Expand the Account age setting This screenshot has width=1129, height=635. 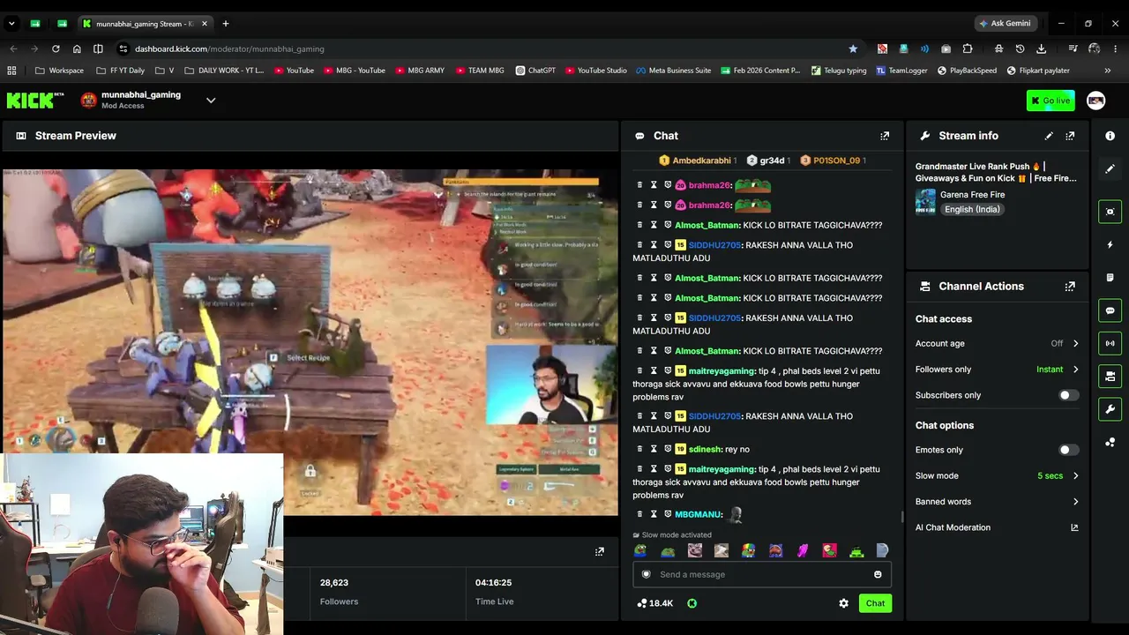point(998,343)
